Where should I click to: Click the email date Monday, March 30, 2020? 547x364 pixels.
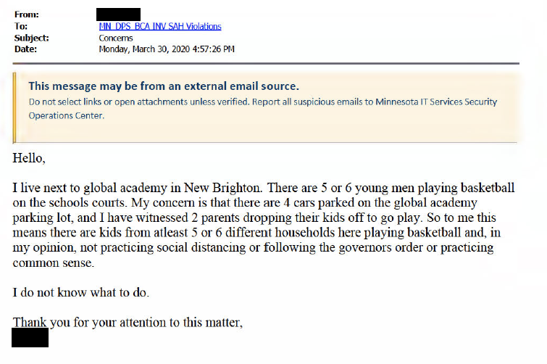[167, 49]
